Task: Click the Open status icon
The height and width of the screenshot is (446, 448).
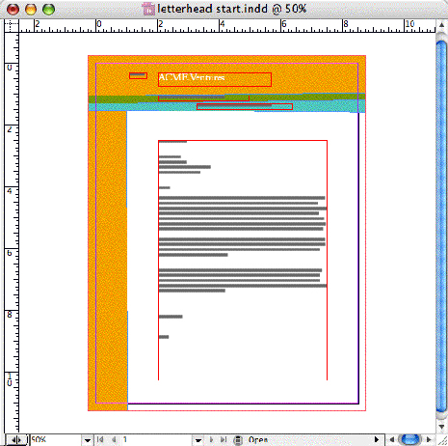Action: 238,440
